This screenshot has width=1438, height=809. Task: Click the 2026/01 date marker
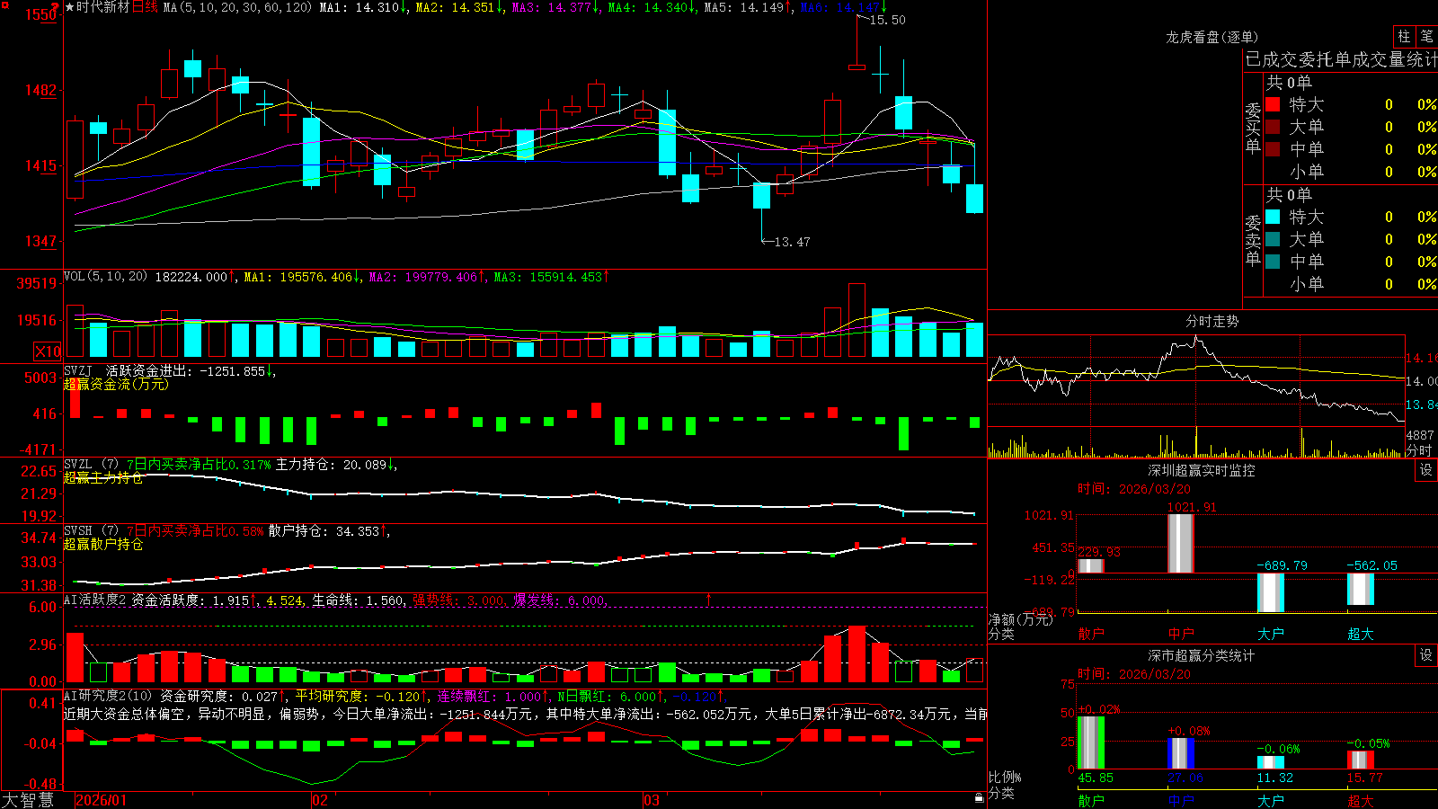point(101,800)
